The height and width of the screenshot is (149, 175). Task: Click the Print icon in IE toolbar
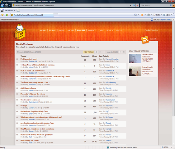[x=149, y=15]
